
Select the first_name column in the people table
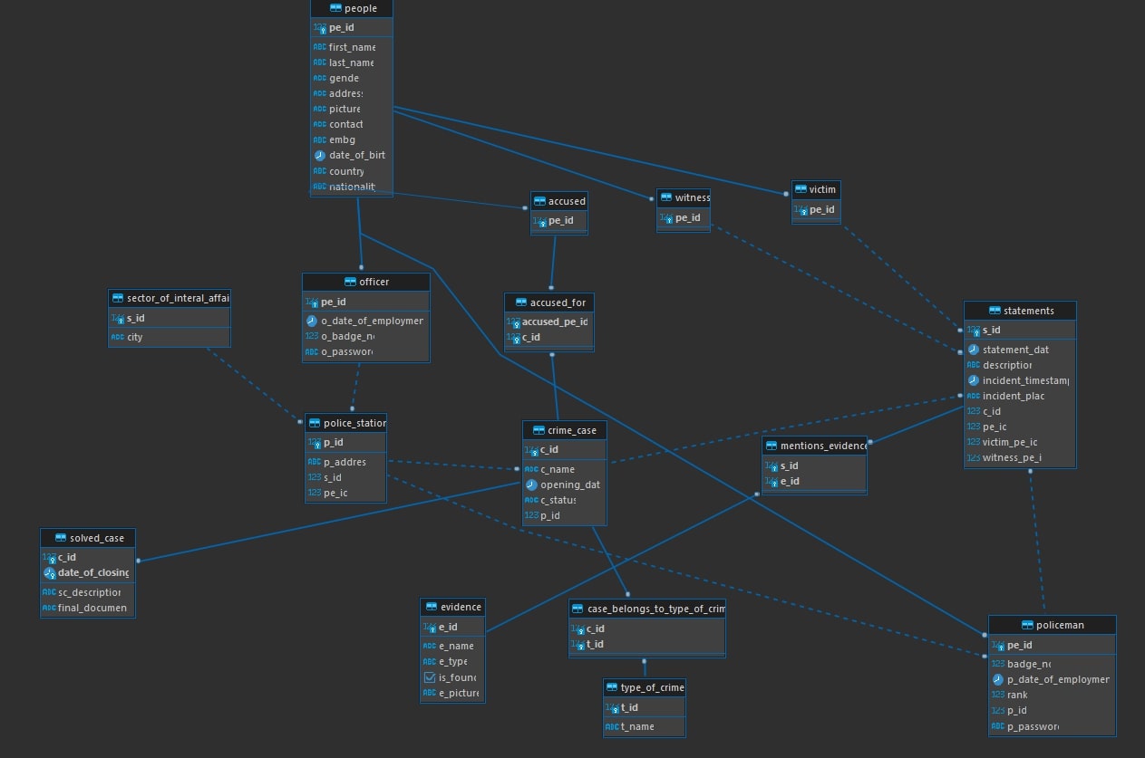[351, 47]
